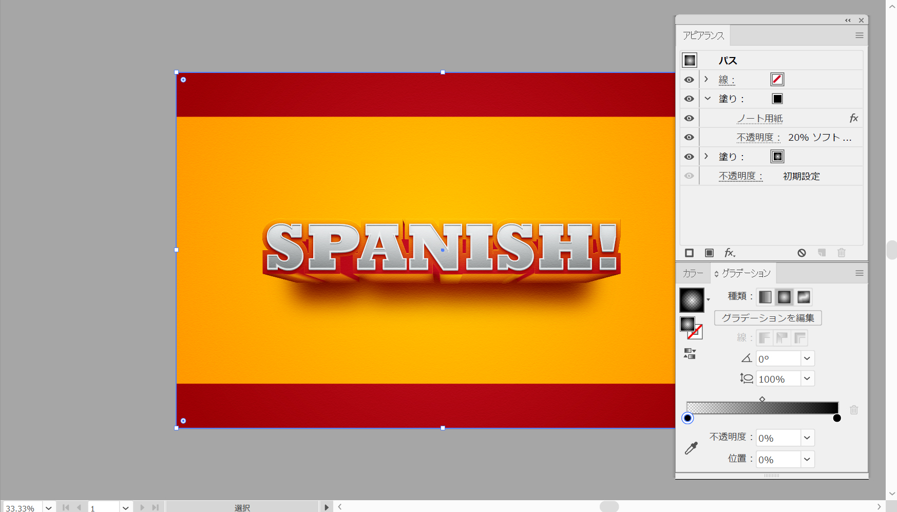The height and width of the screenshot is (512, 897).
Task: Click the グラデーションを編集 button
Action: coord(768,318)
